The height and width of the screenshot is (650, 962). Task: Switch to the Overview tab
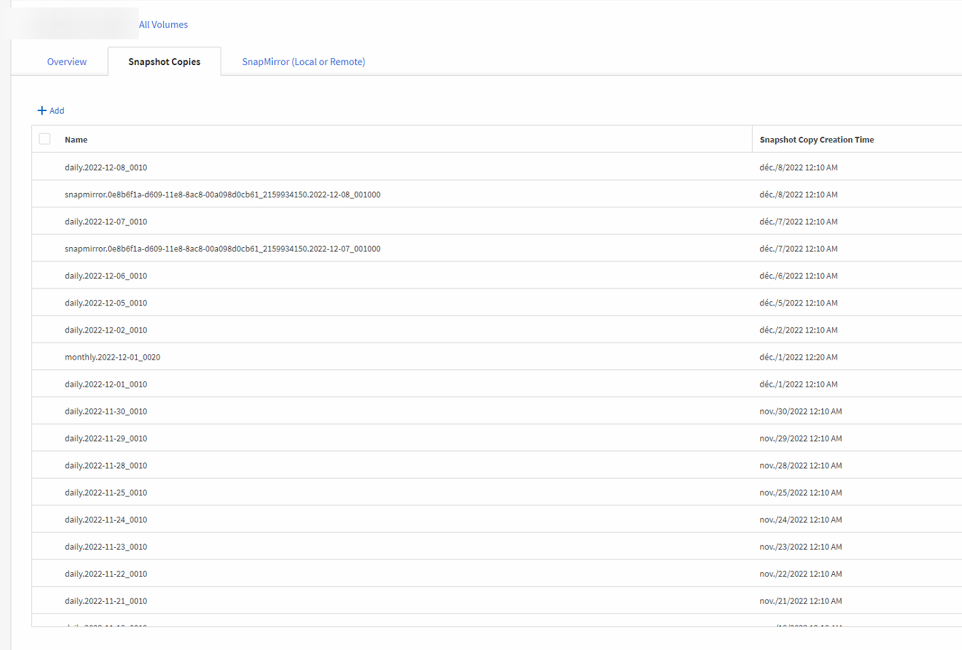(66, 62)
